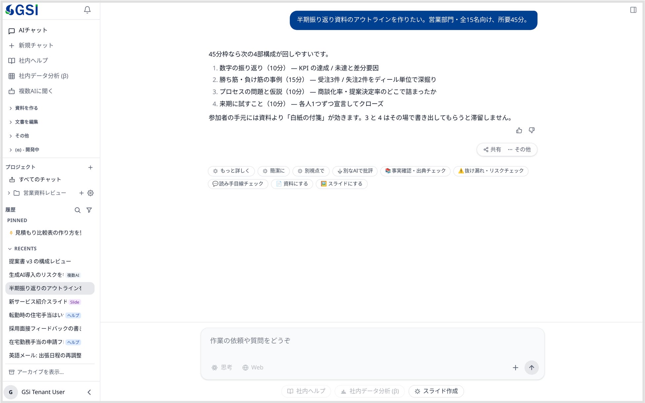Click 資料にする chip
Viewport: 645px width, 403px height.
[x=292, y=184]
